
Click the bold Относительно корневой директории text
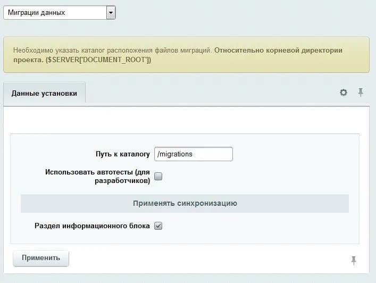point(278,51)
